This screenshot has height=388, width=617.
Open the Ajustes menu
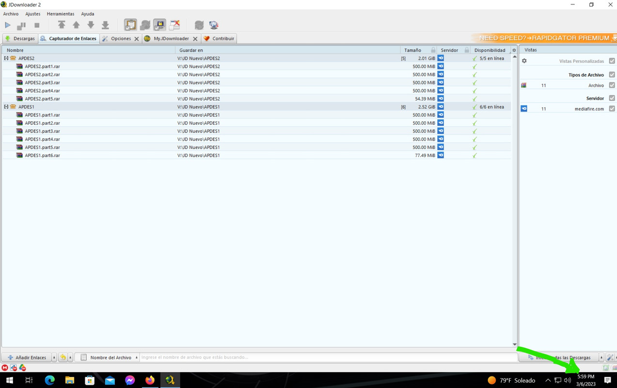click(33, 14)
